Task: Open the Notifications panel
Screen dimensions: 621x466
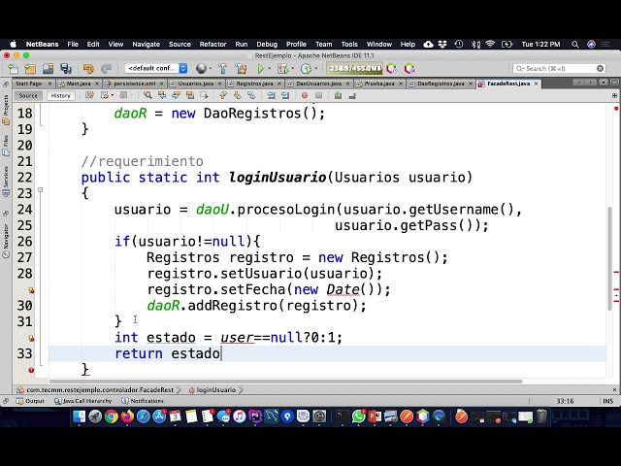Action: point(143,401)
